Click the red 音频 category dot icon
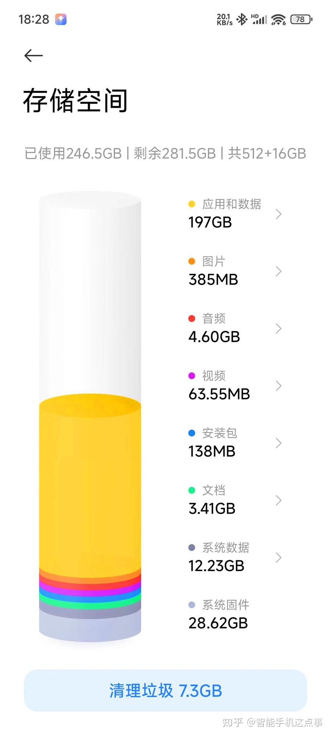This screenshot has height=736, width=331. click(x=192, y=318)
